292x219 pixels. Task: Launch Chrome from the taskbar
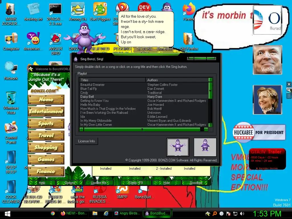click(x=53, y=213)
